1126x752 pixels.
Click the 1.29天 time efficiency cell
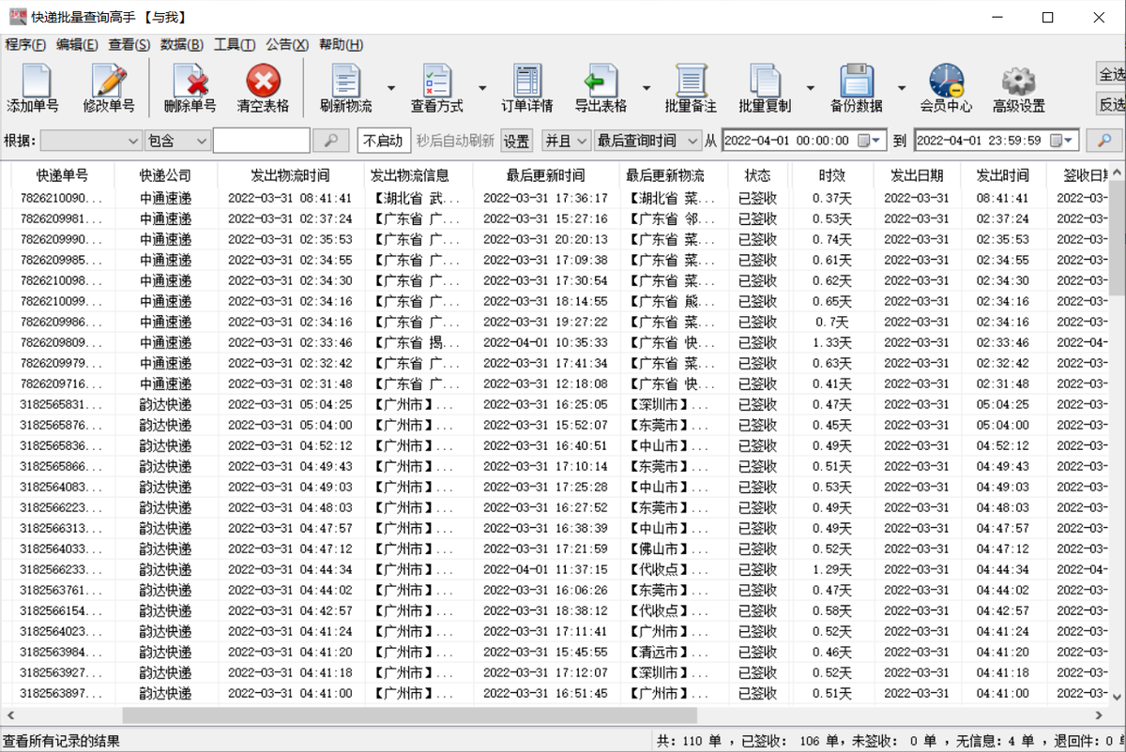coord(832,569)
